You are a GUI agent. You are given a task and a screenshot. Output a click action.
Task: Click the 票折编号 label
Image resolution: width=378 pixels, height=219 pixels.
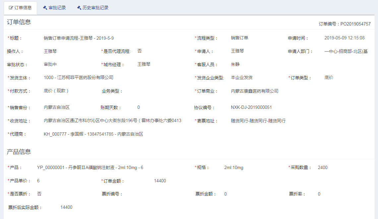click(112, 194)
